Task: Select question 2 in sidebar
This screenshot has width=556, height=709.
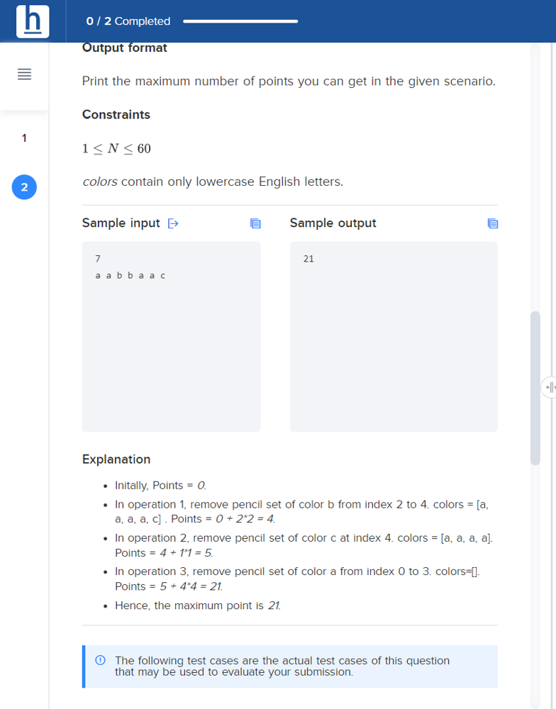Action: (x=24, y=187)
